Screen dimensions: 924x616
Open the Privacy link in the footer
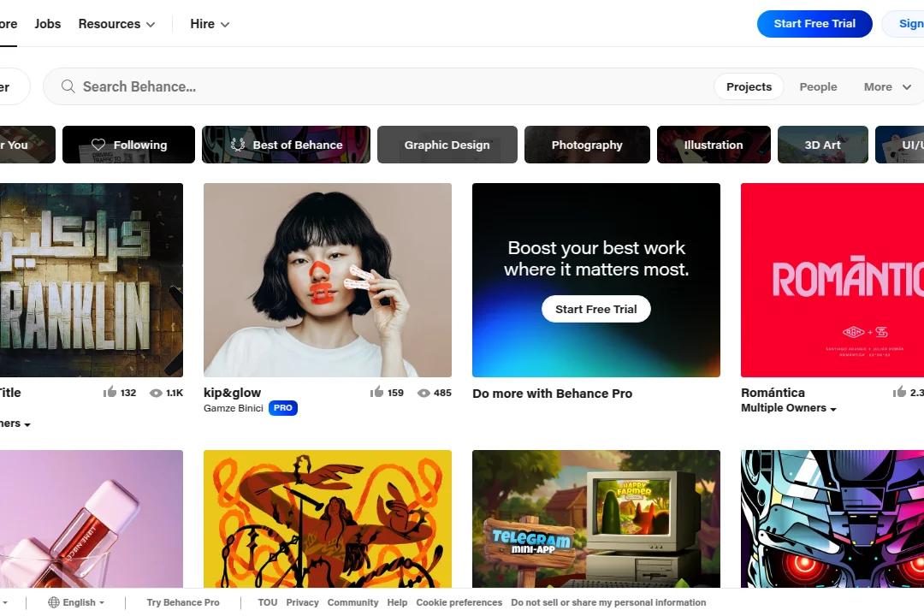pyautogui.click(x=302, y=602)
